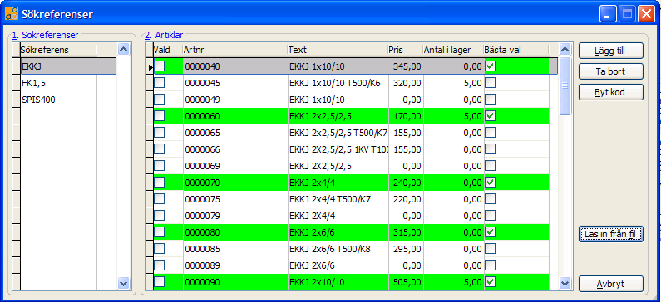Click the Vald column header
The image size is (661, 302).
coord(168,50)
